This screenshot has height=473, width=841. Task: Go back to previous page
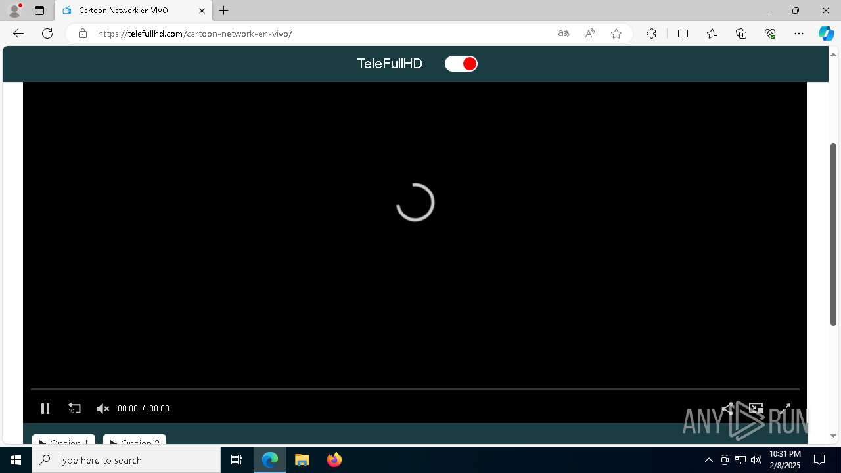[x=18, y=34]
